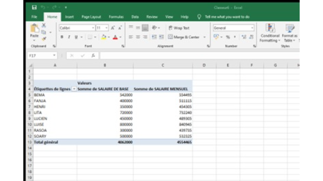Click Tell me what you want to do
Image resolution: width=323 pixels, height=181 pixels.
tap(227, 17)
